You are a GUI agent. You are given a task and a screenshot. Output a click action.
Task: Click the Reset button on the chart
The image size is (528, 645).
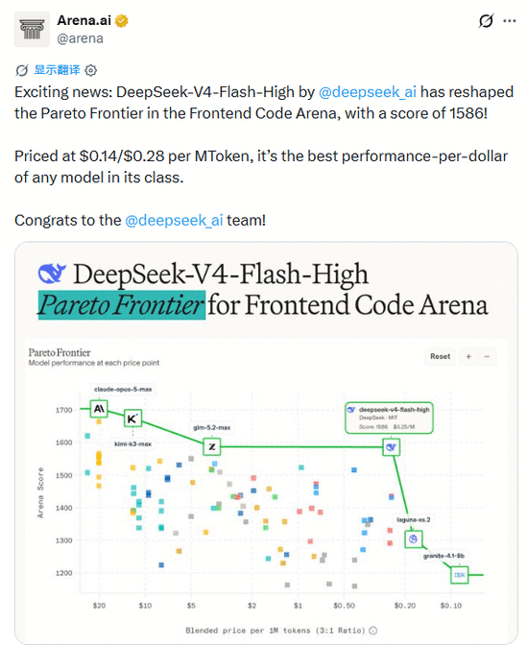(440, 356)
